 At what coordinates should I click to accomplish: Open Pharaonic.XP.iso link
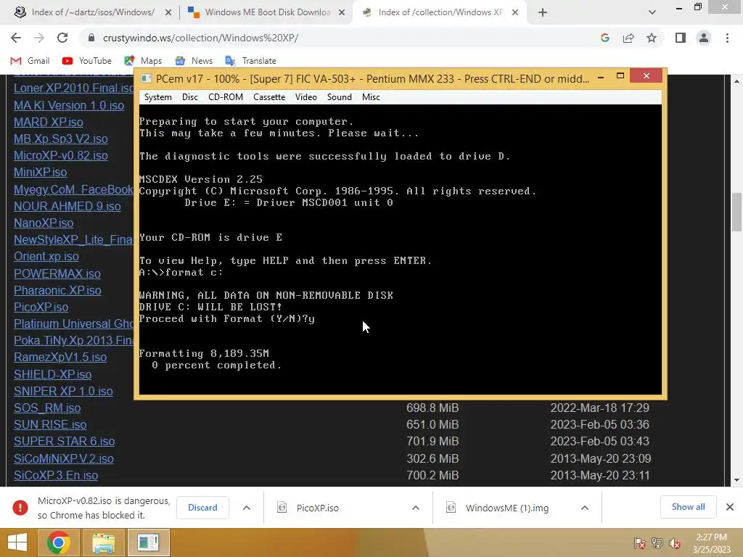coord(57,290)
